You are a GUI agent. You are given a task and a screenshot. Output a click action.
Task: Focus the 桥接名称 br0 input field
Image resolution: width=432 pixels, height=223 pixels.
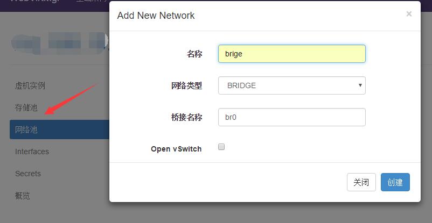[x=291, y=117]
